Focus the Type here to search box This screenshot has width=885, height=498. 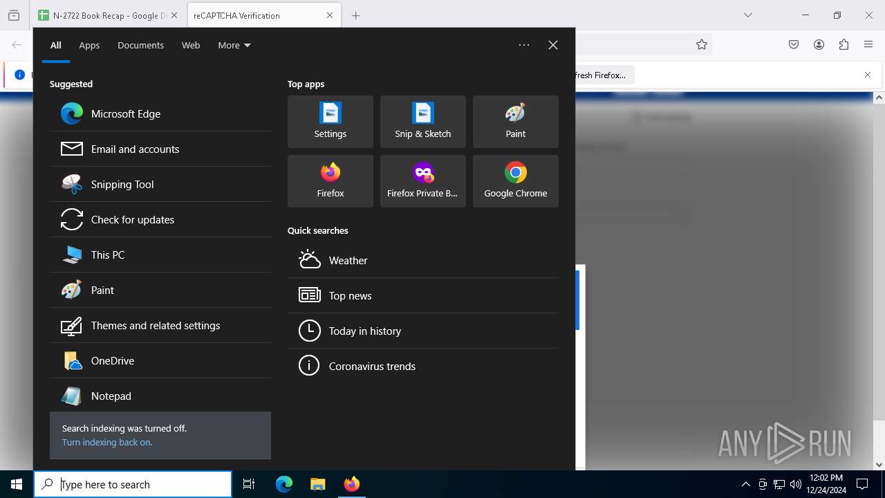point(133,484)
